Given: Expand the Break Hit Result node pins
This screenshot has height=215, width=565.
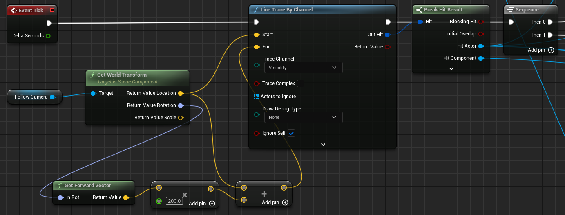Looking at the screenshot, I should 451,69.
